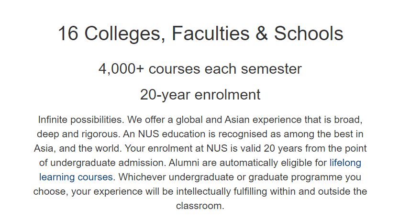Click the phrase 'undergraduate admission' in the paragraph
Screen dimensions: 399x221
[x=108, y=163]
